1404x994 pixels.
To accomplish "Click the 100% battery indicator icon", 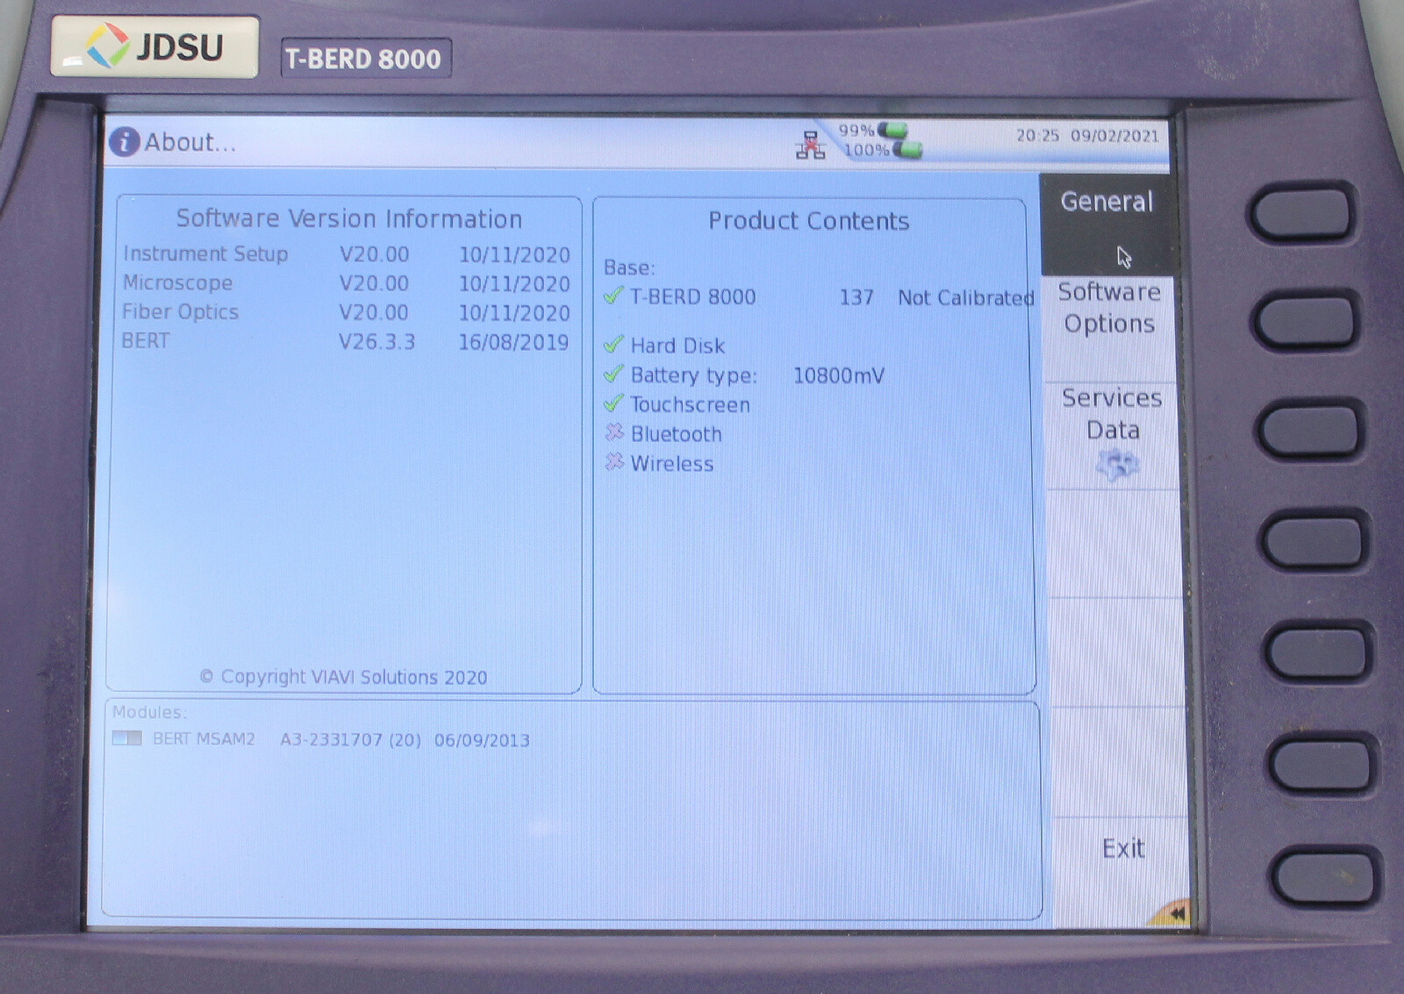I will click(x=907, y=150).
